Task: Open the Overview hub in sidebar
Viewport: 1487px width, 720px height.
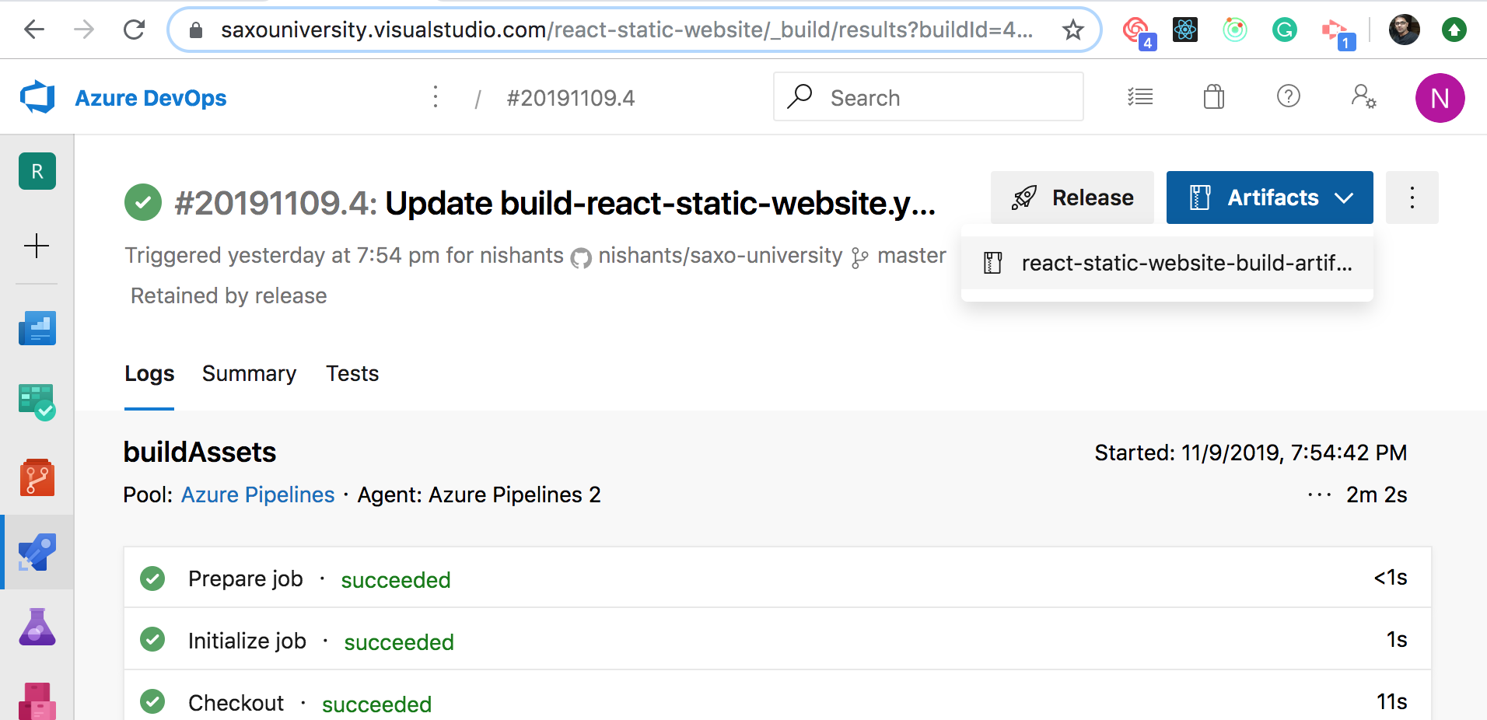Action: (x=37, y=328)
